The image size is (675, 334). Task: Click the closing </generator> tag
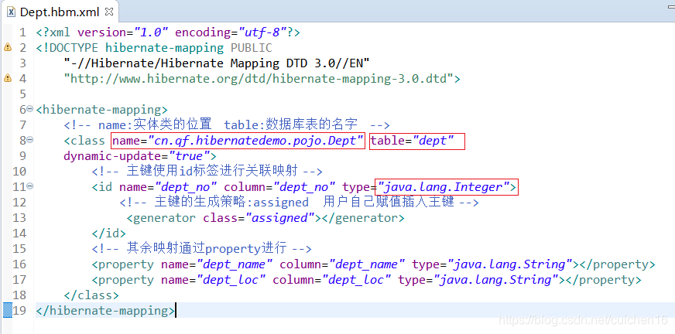coord(363,218)
